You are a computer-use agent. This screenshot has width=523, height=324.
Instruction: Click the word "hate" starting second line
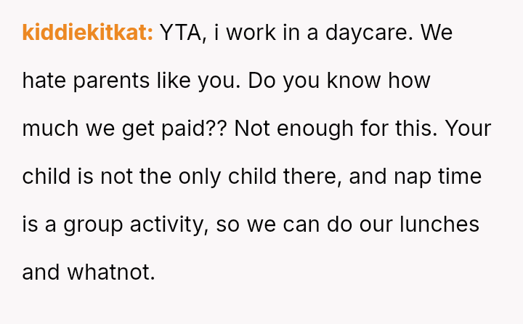click(44, 81)
